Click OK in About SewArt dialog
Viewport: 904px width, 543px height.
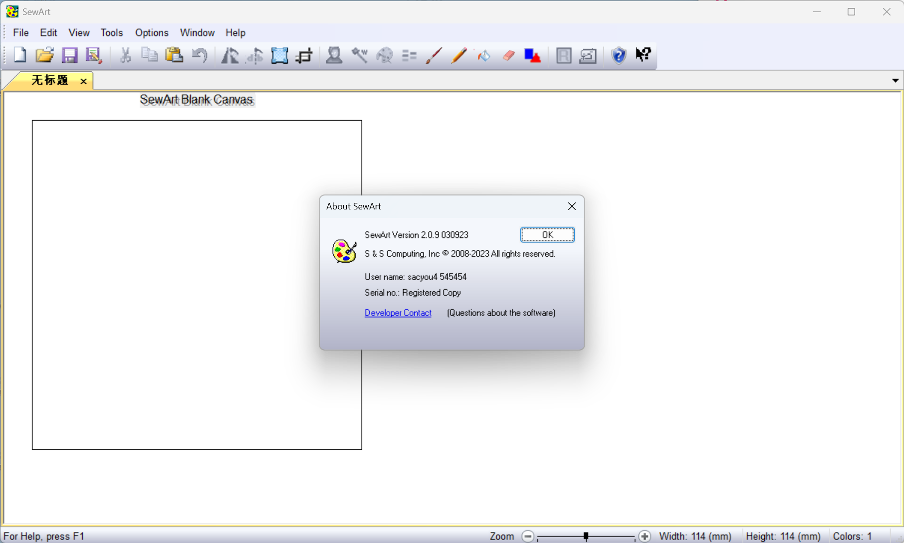point(547,235)
